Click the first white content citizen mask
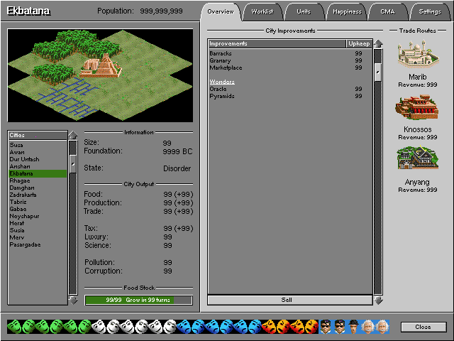 99,327
